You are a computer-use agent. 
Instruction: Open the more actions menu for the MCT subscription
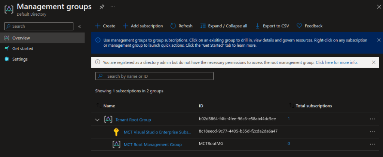pos(372,132)
